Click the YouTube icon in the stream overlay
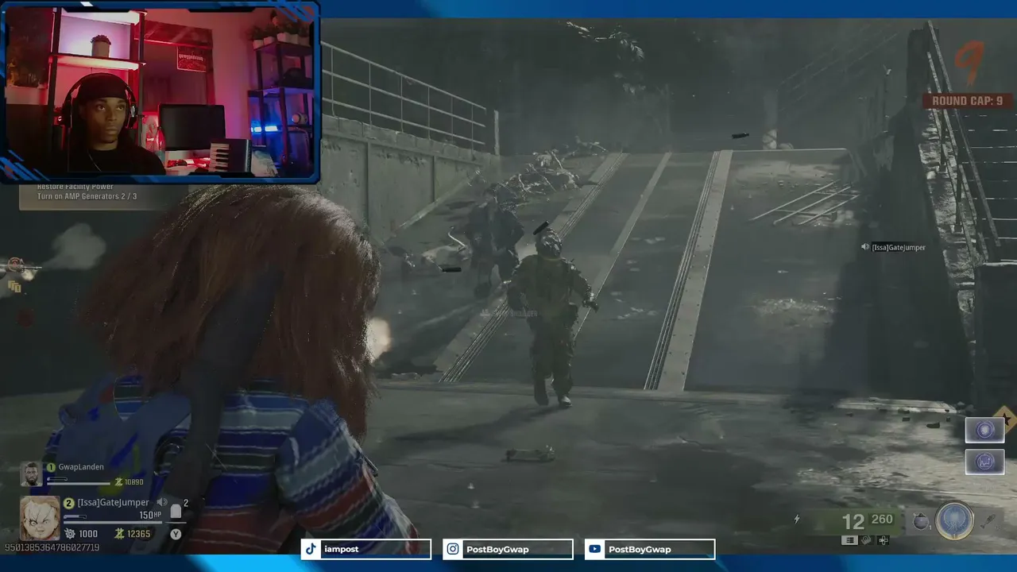This screenshot has height=572, width=1017. (595, 549)
